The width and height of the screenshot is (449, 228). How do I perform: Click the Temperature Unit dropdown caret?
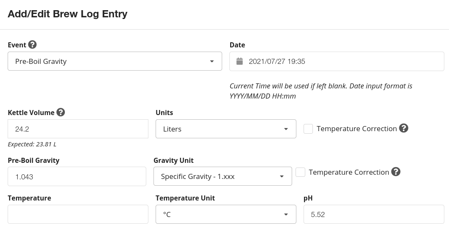point(286,214)
